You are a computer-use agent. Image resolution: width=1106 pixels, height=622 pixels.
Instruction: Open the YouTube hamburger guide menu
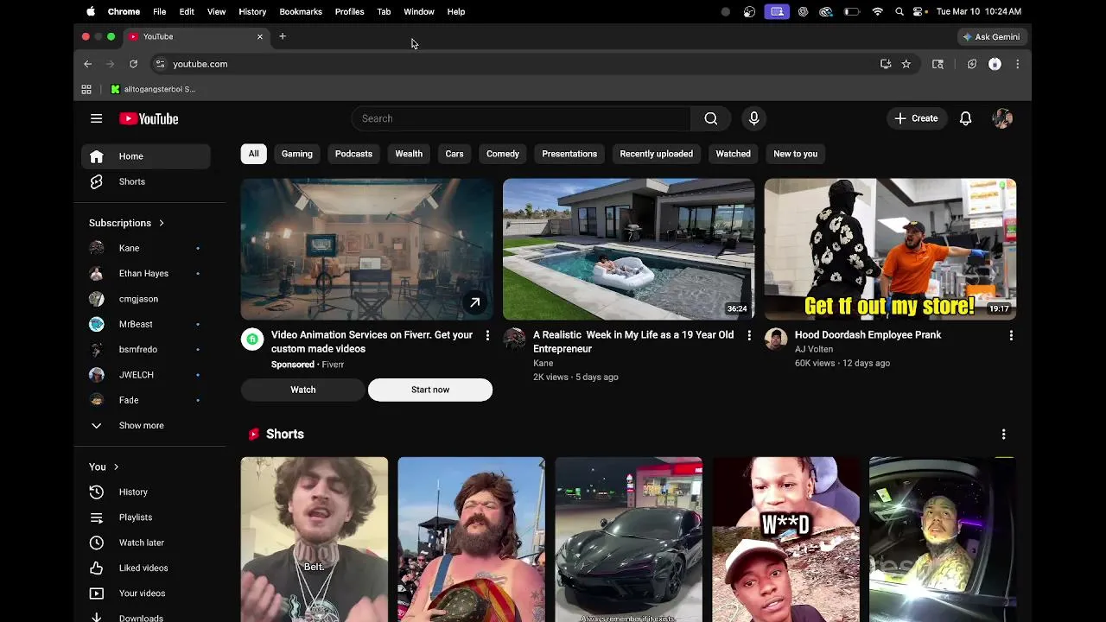pyautogui.click(x=96, y=118)
